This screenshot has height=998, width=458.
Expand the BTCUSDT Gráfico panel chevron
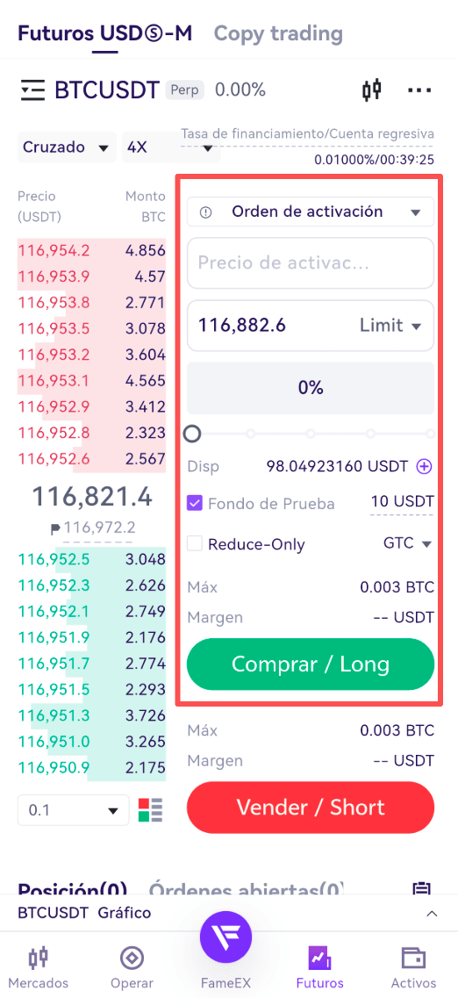point(432,914)
